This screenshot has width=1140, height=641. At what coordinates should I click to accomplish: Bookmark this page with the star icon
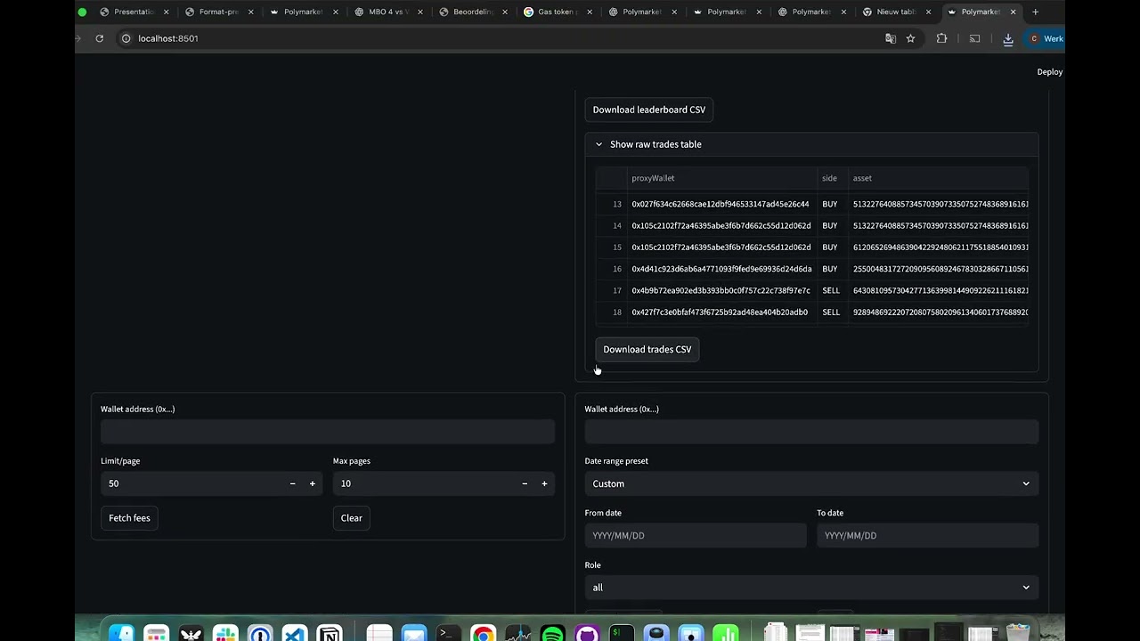point(910,38)
